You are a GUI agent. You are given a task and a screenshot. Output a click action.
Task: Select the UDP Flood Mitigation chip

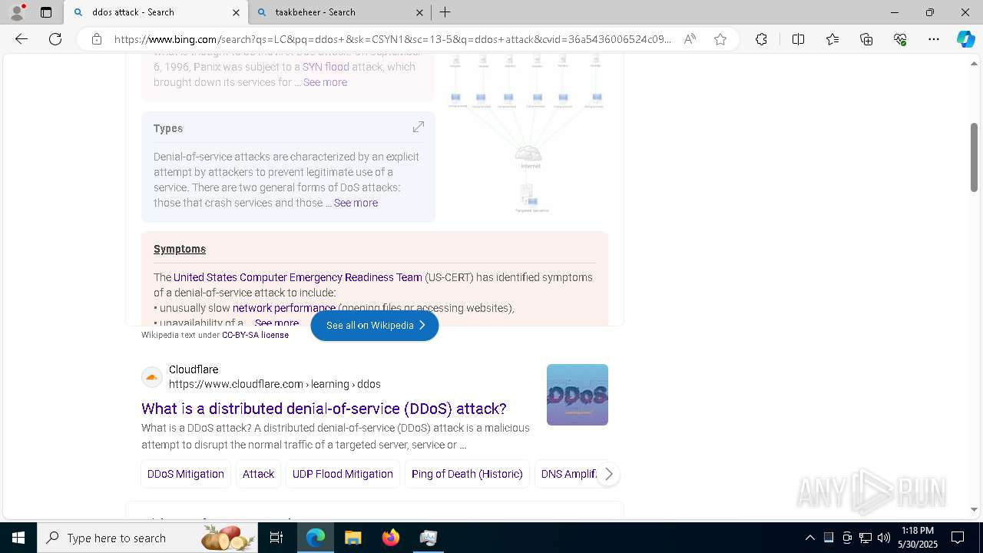point(343,474)
